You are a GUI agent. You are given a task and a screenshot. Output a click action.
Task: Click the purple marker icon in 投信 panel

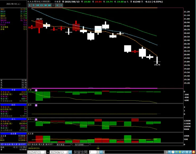click(x=36, y=105)
